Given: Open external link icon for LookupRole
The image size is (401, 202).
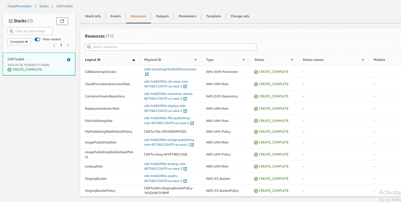Looking at the screenshot, I should tap(185, 169).
